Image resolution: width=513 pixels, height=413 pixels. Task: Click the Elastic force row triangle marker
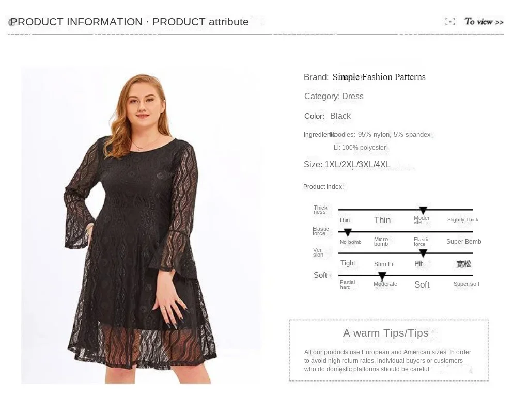[348, 232]
